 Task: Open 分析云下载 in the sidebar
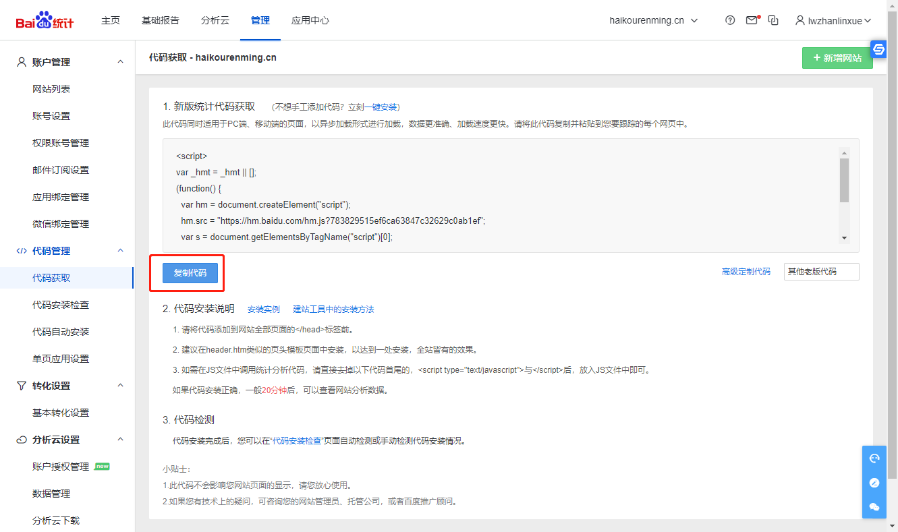pos(56,521)
